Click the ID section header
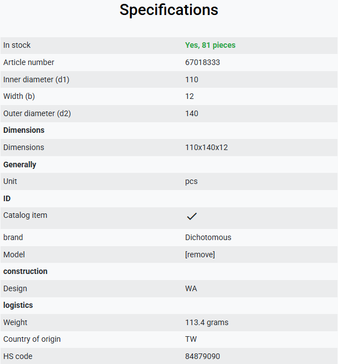 [7, 198]
